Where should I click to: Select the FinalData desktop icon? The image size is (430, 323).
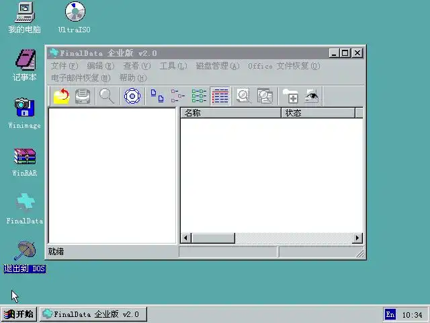24,209
